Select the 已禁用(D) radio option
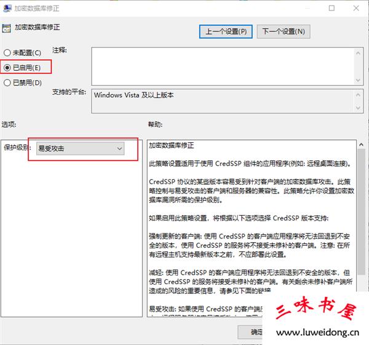The image size is (369, 345). tap(8, 82)
